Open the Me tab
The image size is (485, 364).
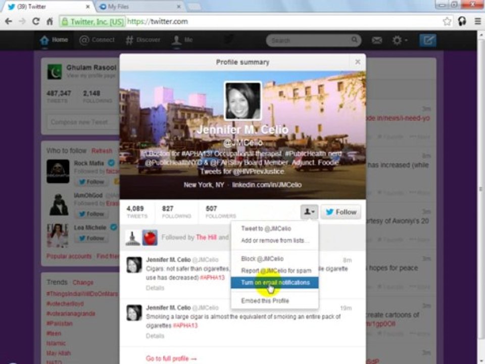(182, 40)
